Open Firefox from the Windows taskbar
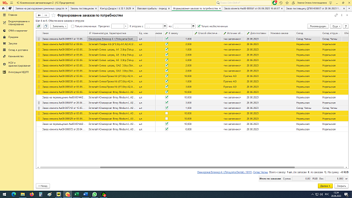The image size is (352, 198). [x=32, y=194]
